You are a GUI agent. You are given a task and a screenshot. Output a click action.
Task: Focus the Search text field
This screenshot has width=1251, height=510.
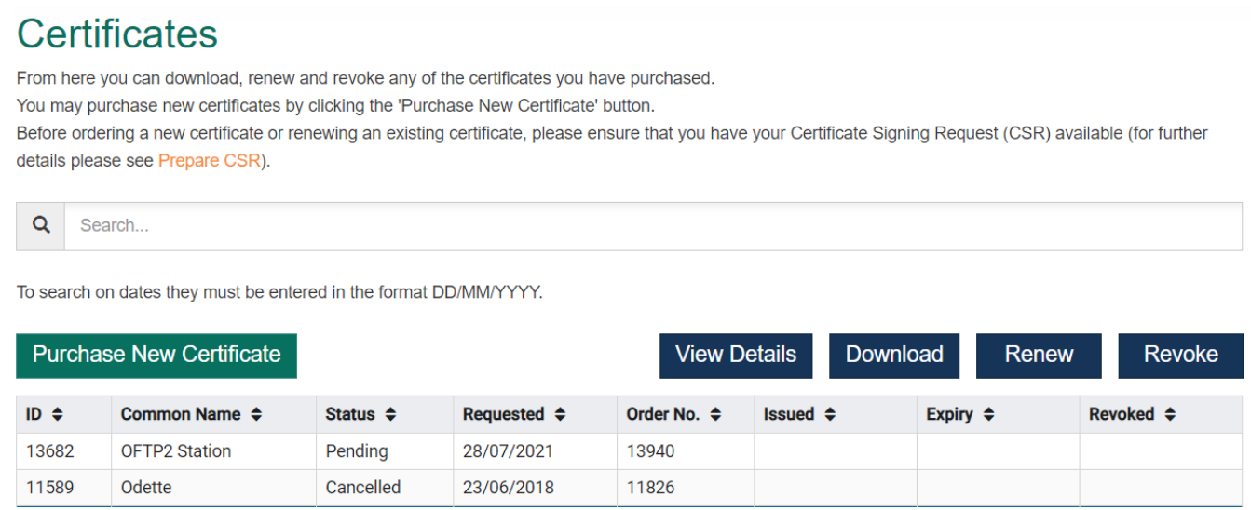[x=652, y=225]
